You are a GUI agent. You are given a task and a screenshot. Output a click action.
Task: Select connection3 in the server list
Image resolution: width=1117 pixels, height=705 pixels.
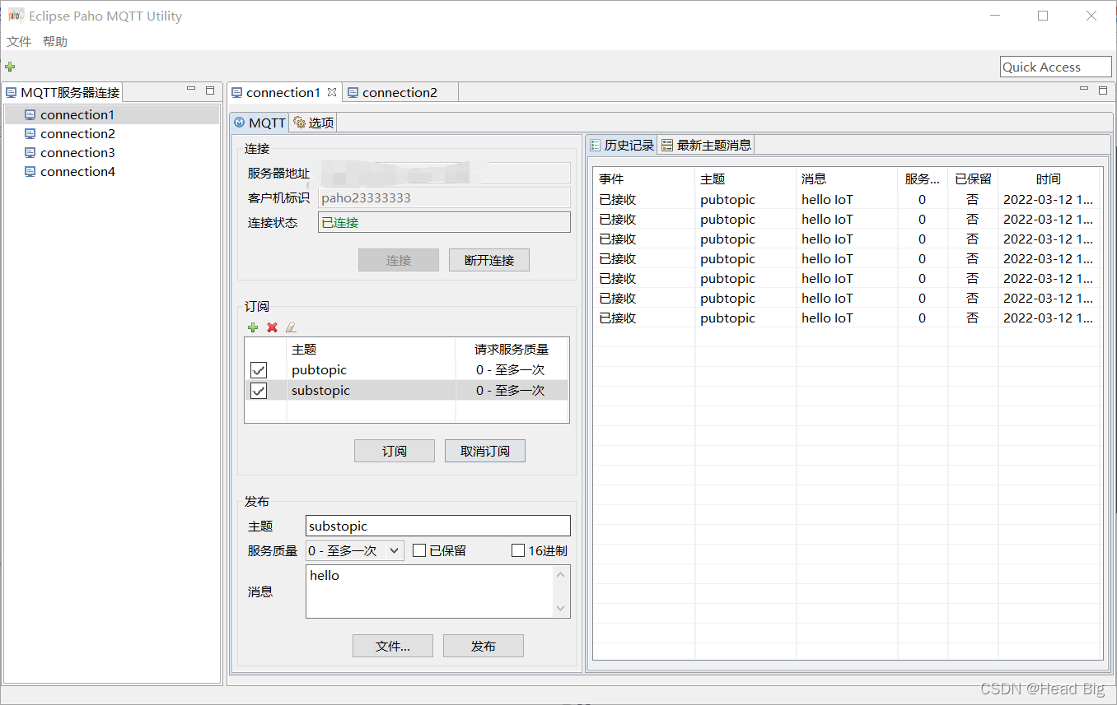point(77,152)
